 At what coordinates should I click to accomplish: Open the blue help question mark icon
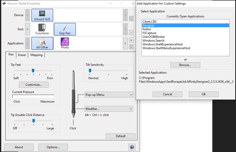[x=132, y=147]
